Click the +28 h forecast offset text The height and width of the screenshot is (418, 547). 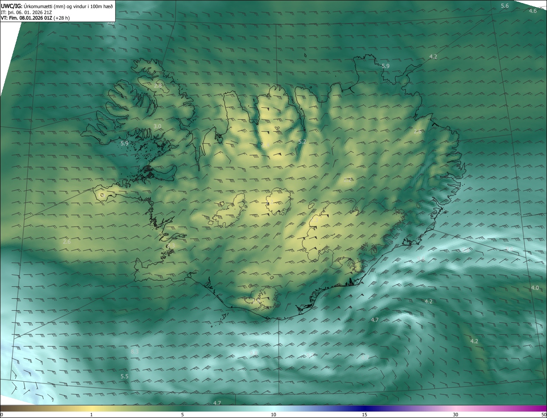point(62,18)
